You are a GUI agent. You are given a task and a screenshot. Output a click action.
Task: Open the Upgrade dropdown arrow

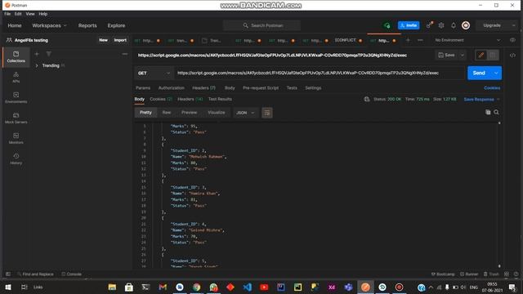514,25
